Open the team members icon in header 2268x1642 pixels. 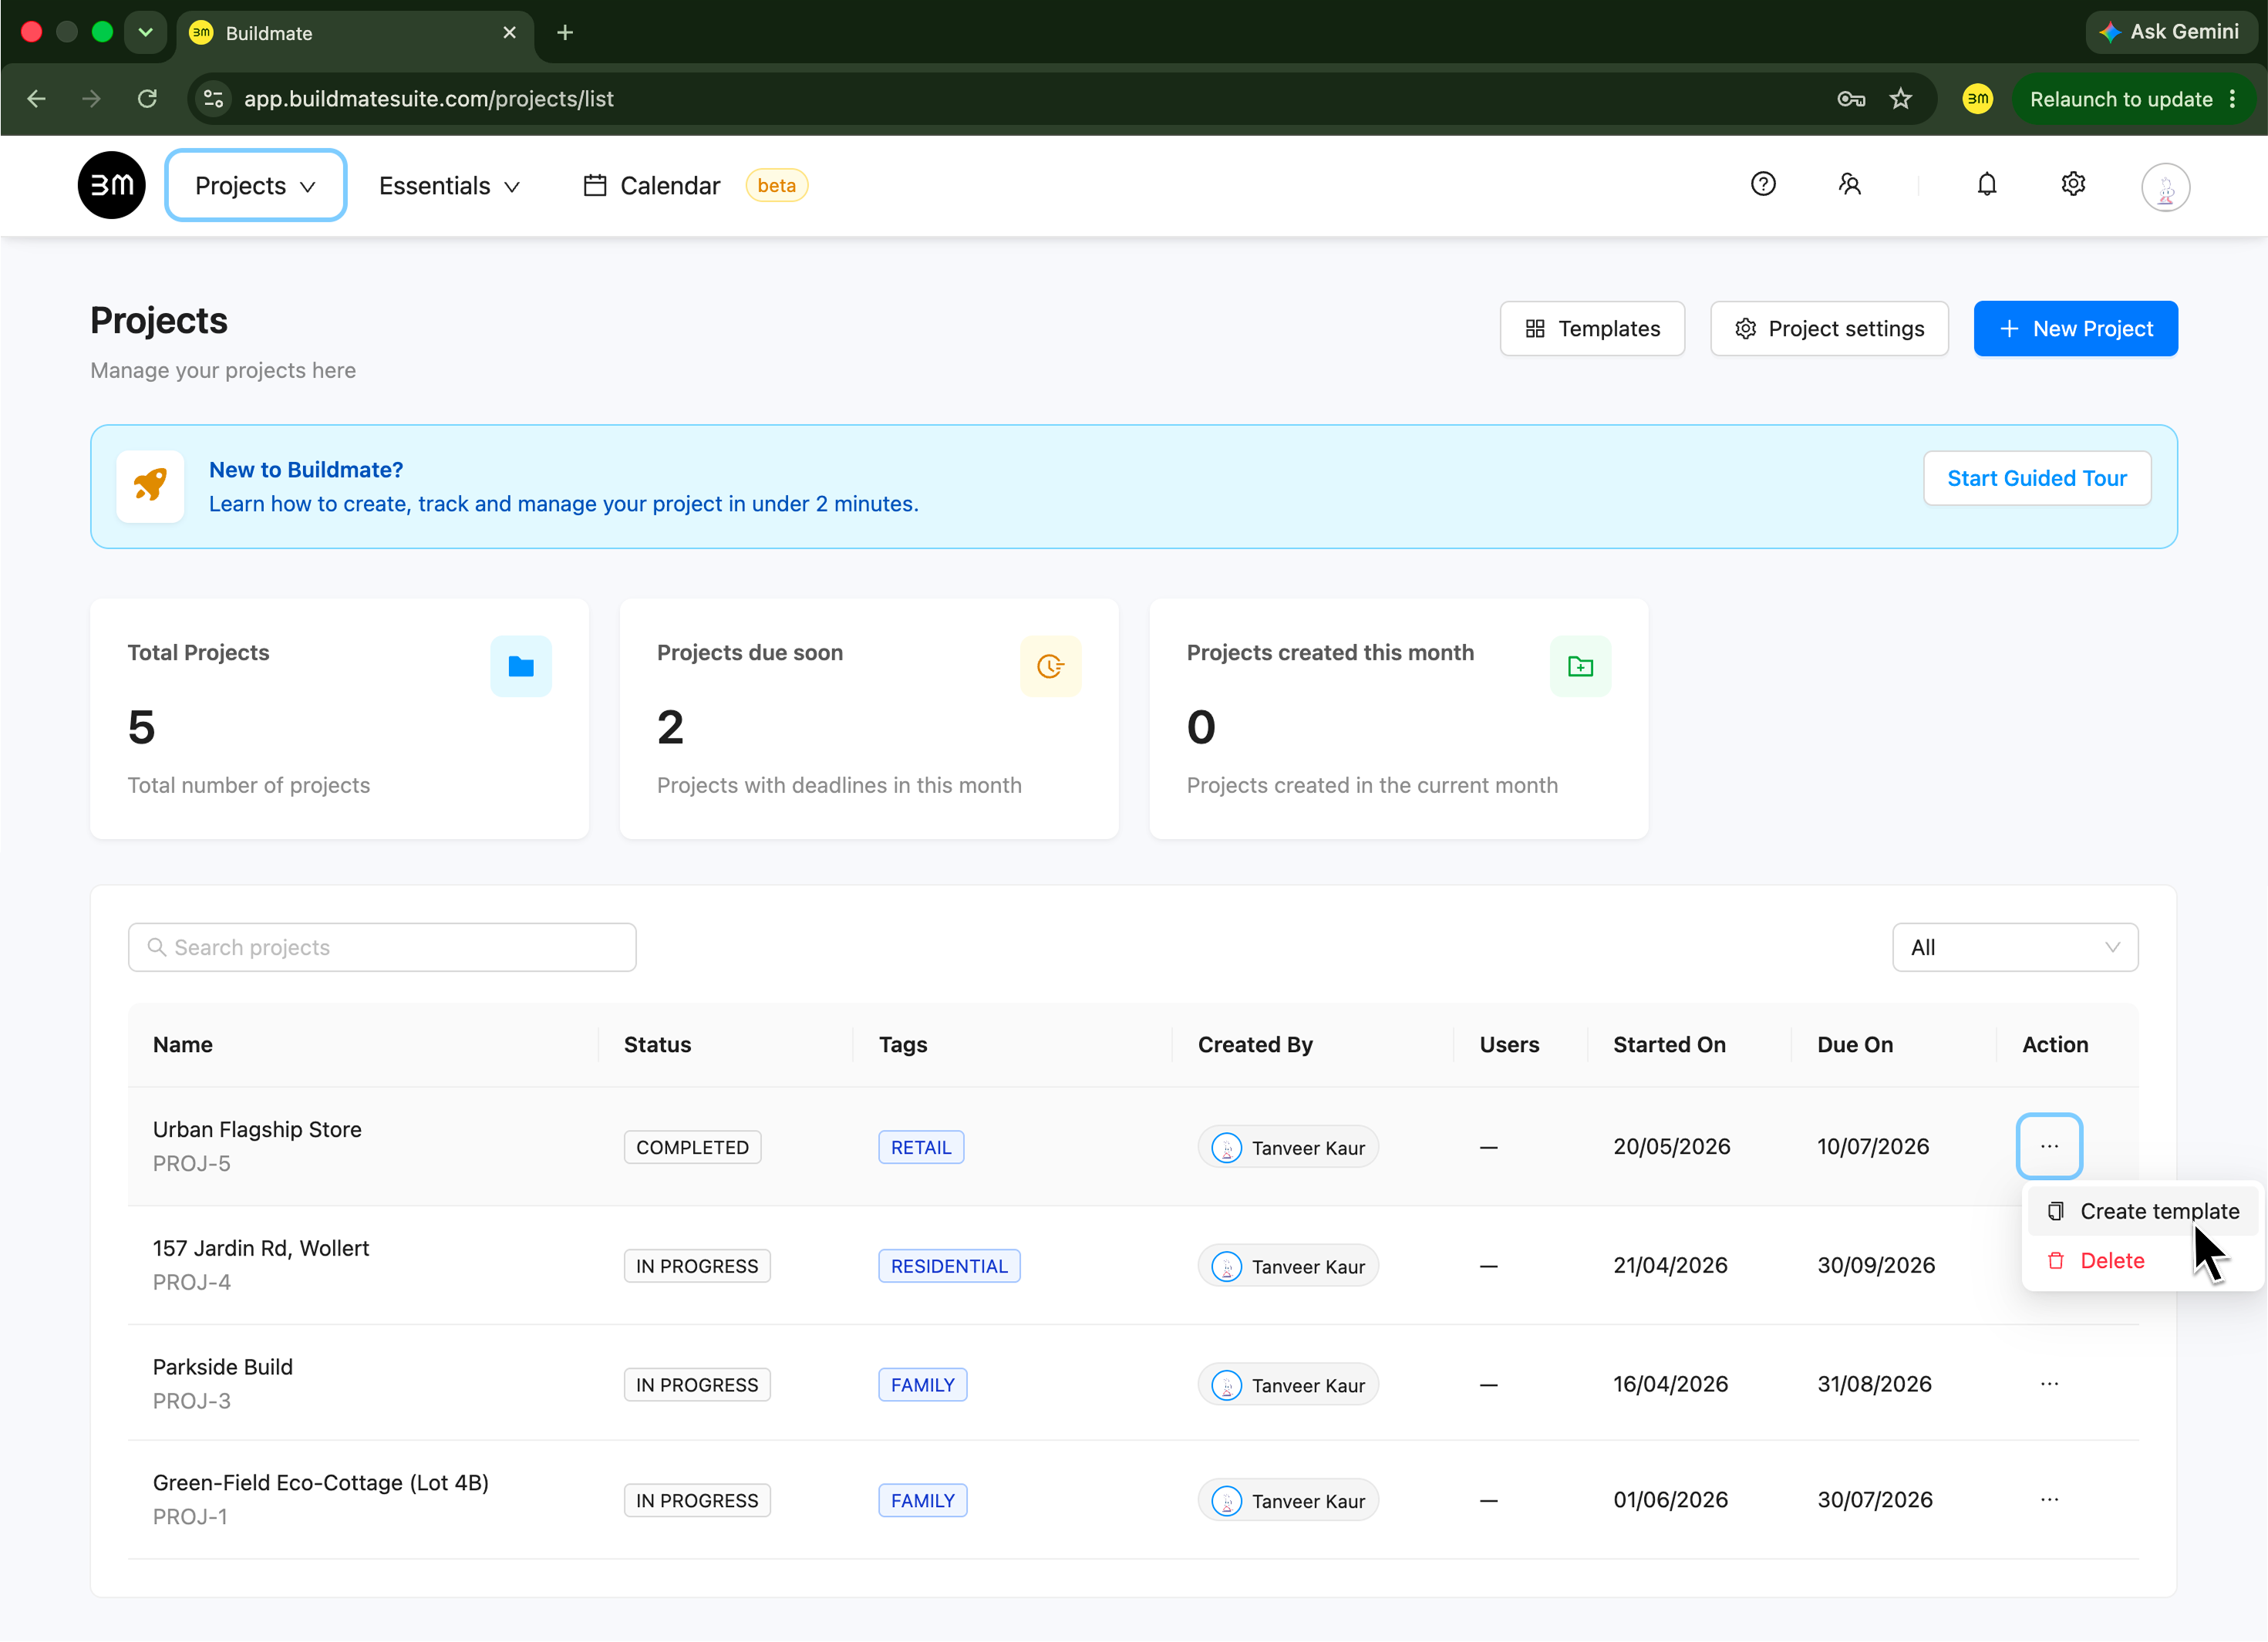1849,184
